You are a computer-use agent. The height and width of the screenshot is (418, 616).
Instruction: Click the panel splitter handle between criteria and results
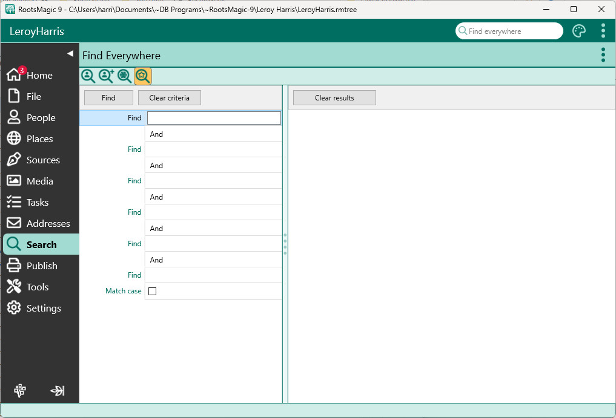click(285, 244)
